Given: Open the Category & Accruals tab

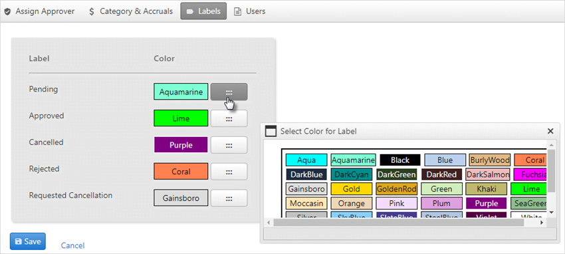Looking at the screenshot, I should (131, 11).
